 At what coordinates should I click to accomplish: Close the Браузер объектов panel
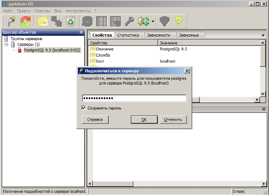[x=81, y=32]
